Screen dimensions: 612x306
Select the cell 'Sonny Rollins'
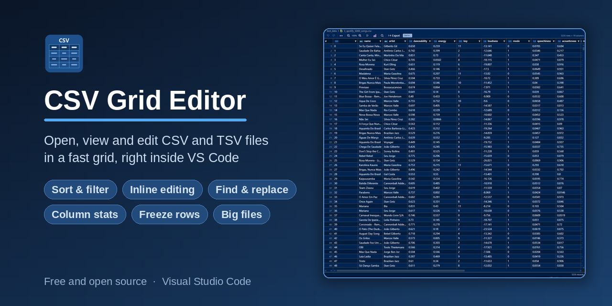[x=395, y=151]
